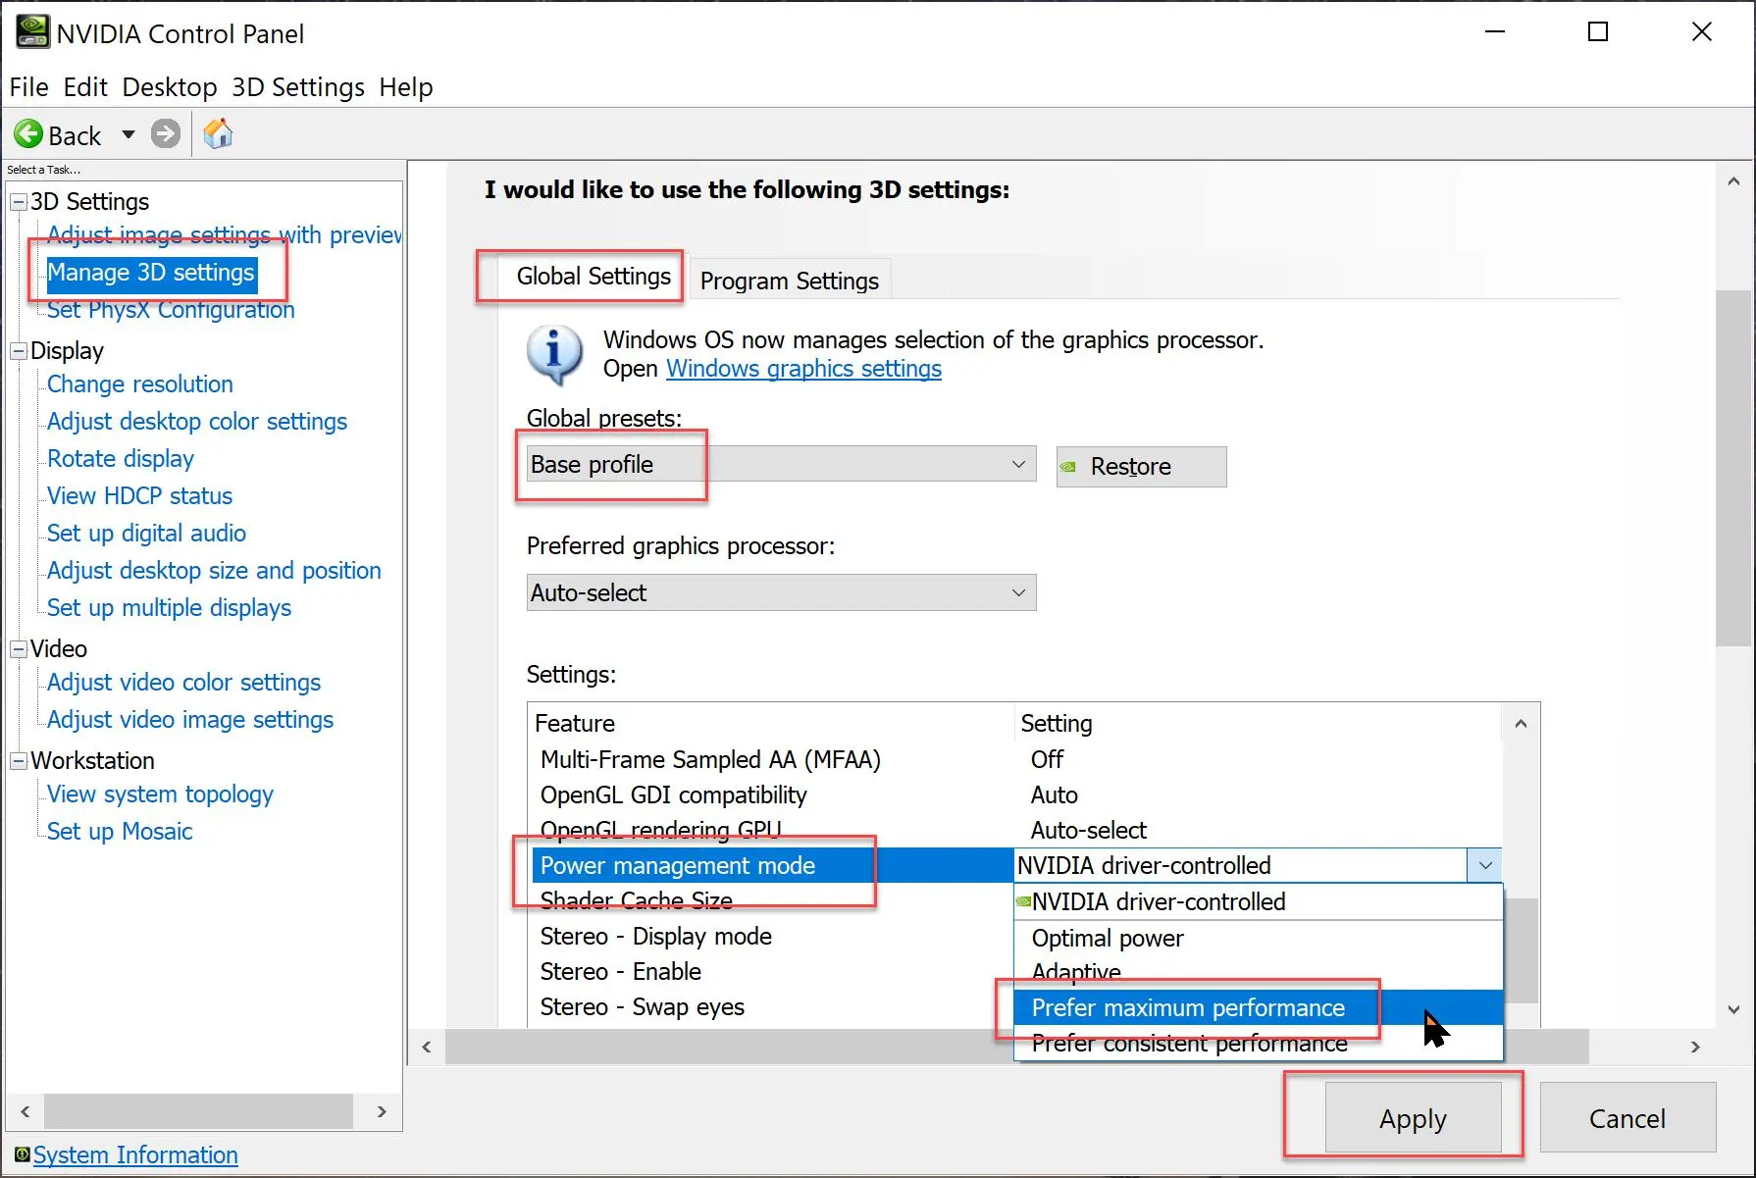Maximize the NVIDIA Control Panel window
Viewport: 1756px width, 1178px height.
(x=1598, y=32)
